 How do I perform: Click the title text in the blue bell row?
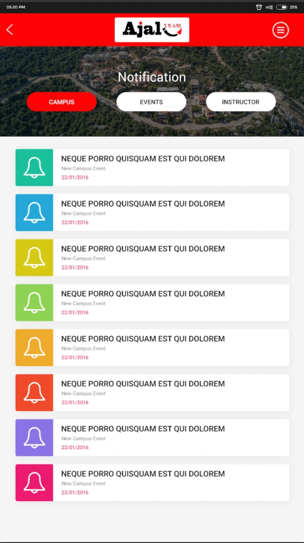tap(143, 204)
